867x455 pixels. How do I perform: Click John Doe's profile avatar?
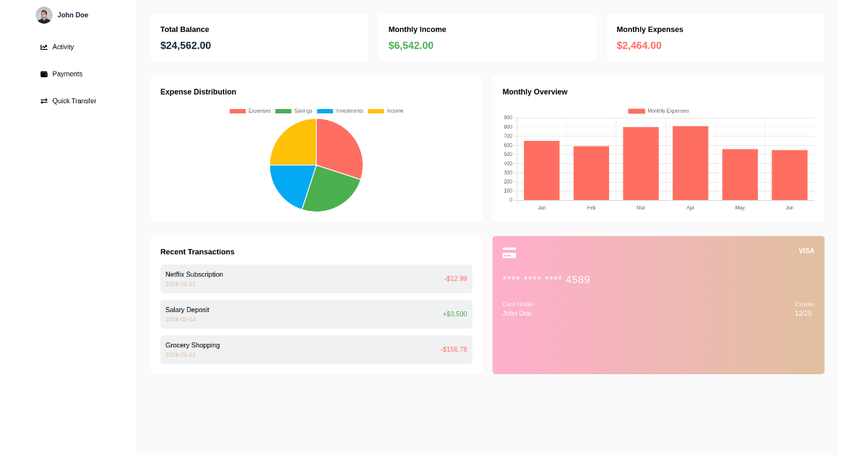coord(43,14)
